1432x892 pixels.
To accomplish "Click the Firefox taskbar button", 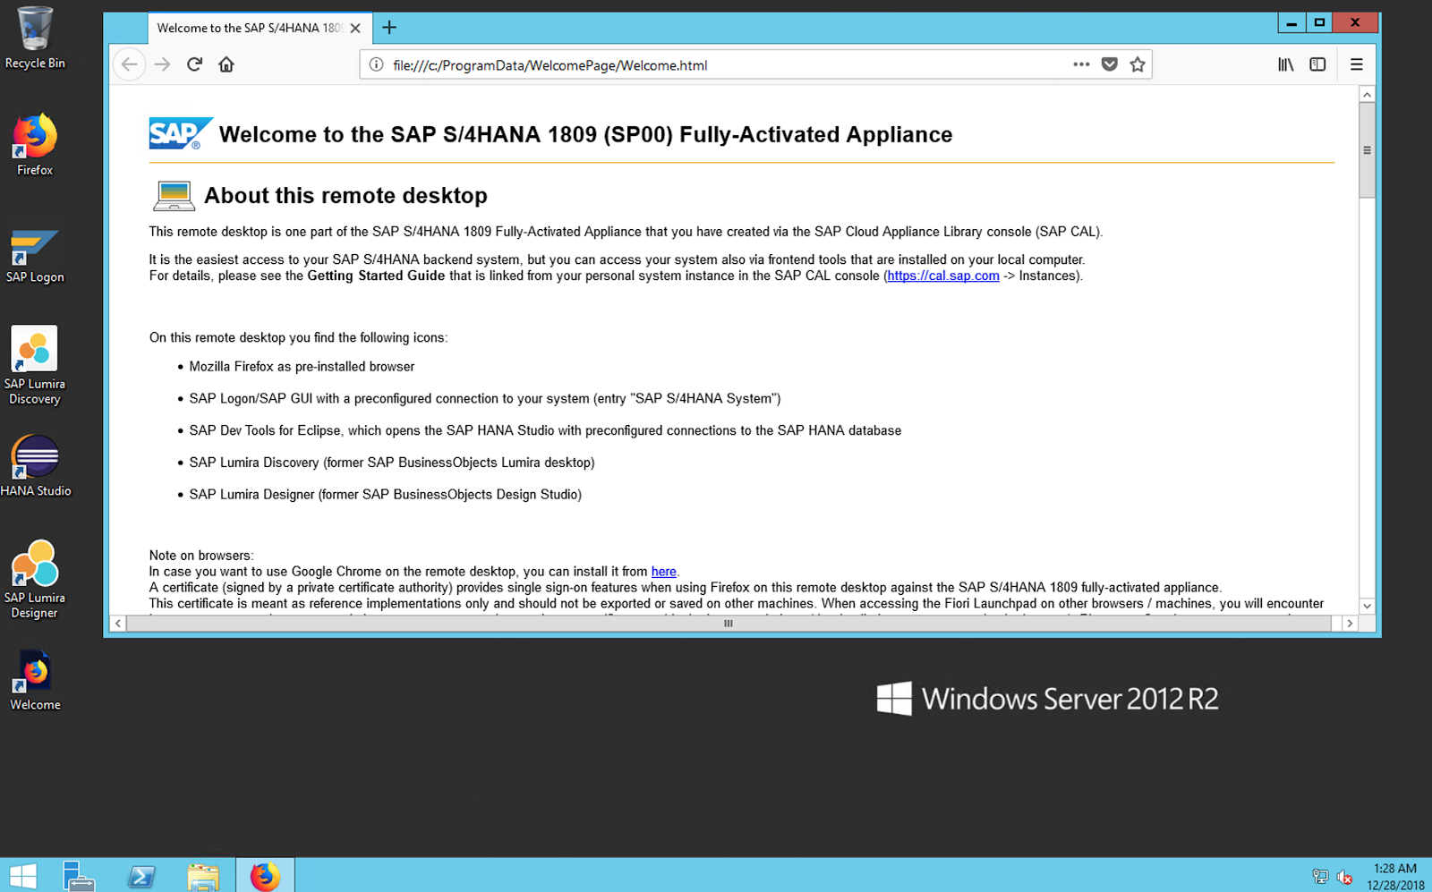I will pyautogui.click(x=265, y=876).
